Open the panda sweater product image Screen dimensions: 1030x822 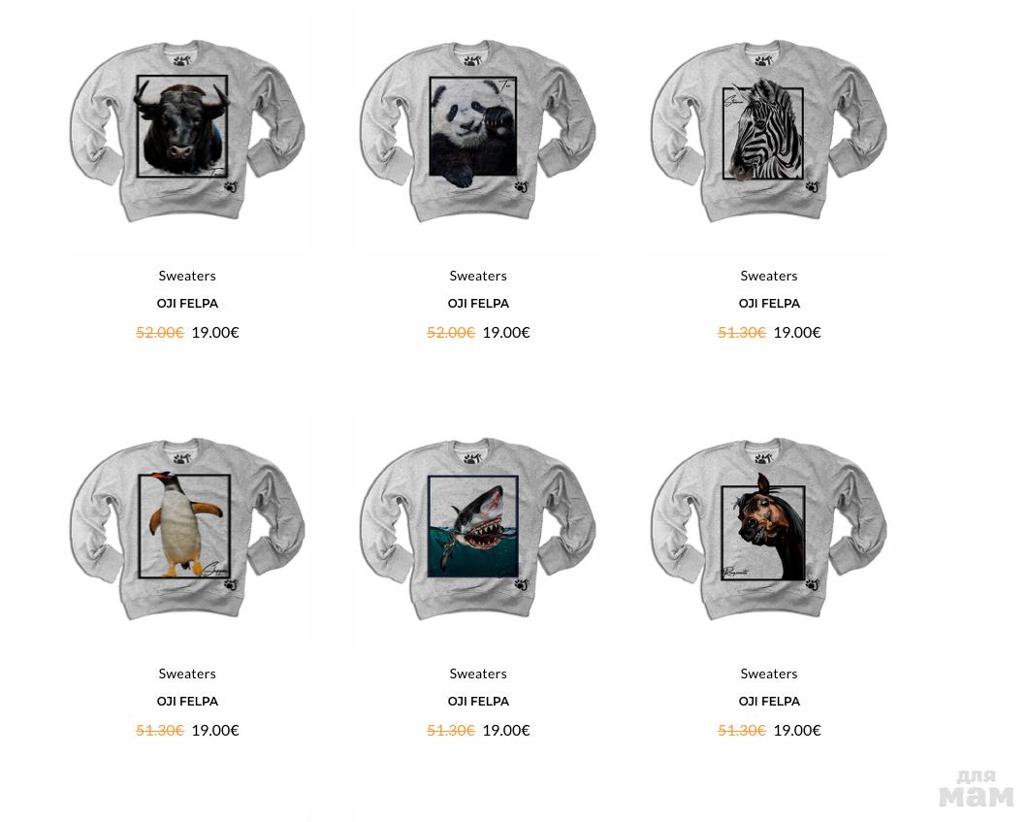478,131
